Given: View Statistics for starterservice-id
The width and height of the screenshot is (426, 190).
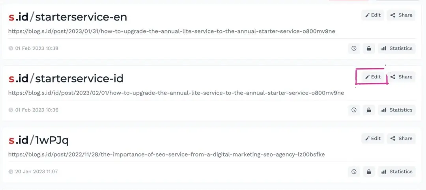Looking at the screenshot, I should click(397, 110).
